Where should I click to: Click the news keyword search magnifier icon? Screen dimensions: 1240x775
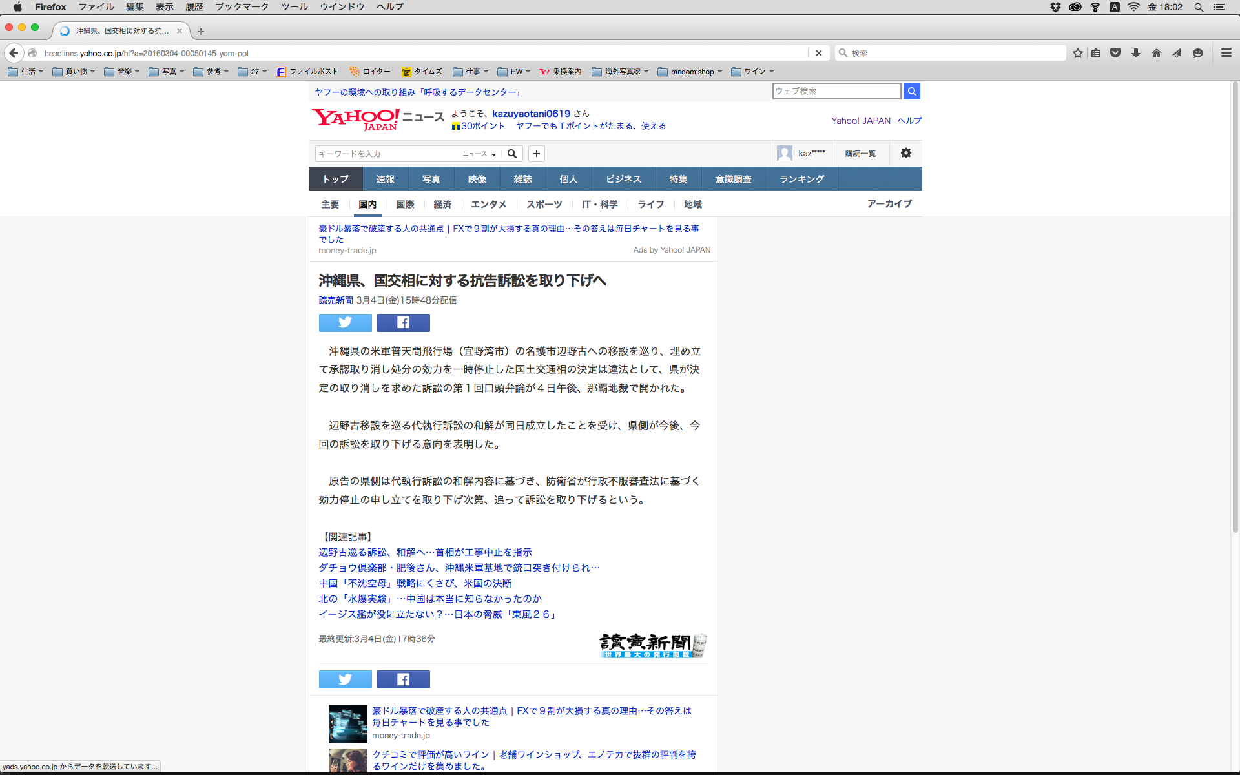[512, 154]
